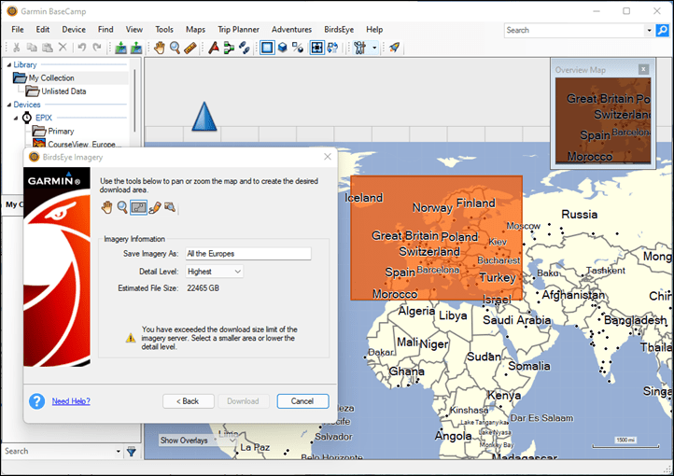Select the Zoom magnifier tool in main toolbar

175,48
